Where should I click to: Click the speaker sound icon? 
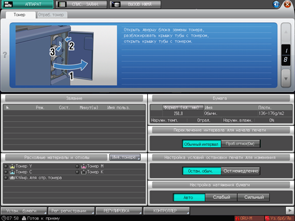[276, 4]
